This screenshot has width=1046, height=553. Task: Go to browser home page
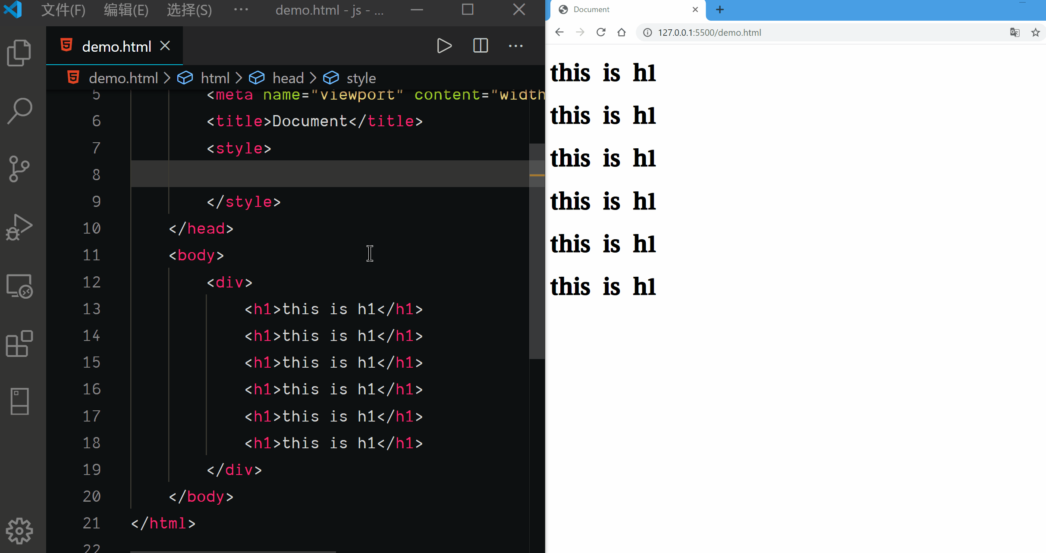[622, 32]
